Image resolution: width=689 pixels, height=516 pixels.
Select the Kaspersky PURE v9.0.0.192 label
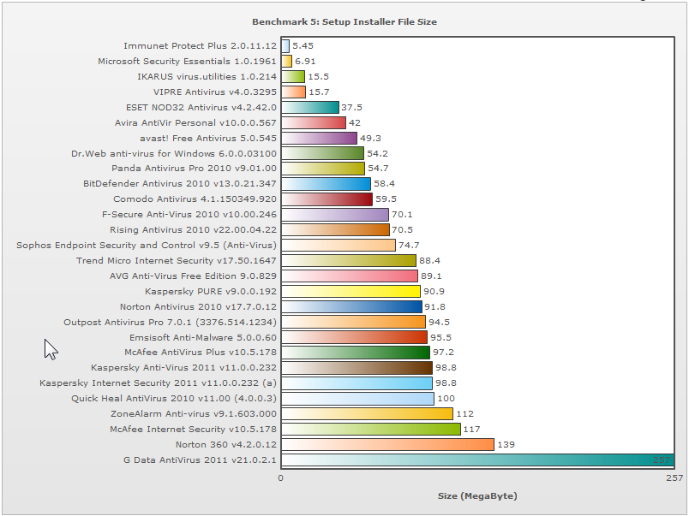point(211,291)
